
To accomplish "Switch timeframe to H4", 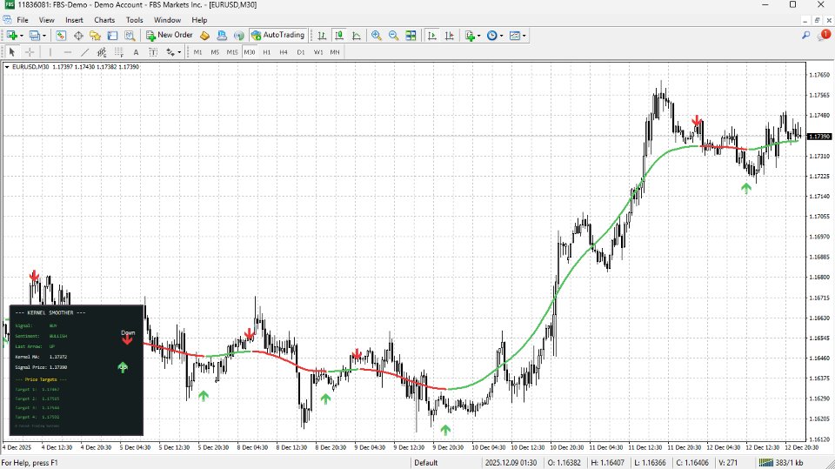I will (284, 52).
